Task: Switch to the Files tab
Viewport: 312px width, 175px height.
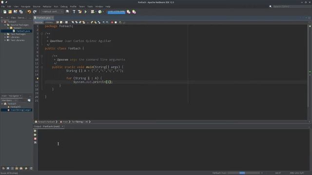Action: pos(13,17)
